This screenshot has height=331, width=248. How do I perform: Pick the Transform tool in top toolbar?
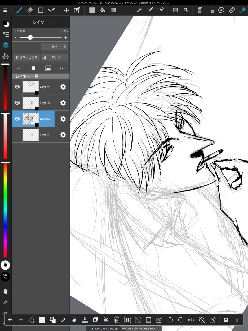tap(77, 10)
